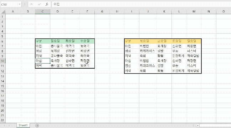Select column C header
The width and height of the screenshot is (231, 128).
click(42, 11)
